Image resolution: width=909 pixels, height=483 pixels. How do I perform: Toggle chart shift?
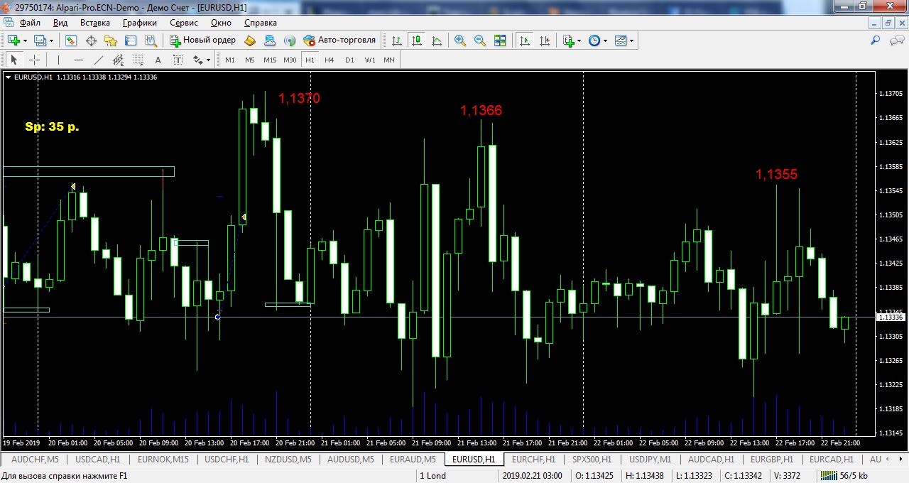click(545, 40)
